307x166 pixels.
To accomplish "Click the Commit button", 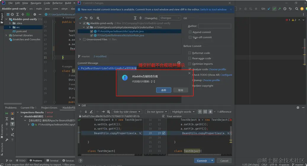I will tap(202, 160).
